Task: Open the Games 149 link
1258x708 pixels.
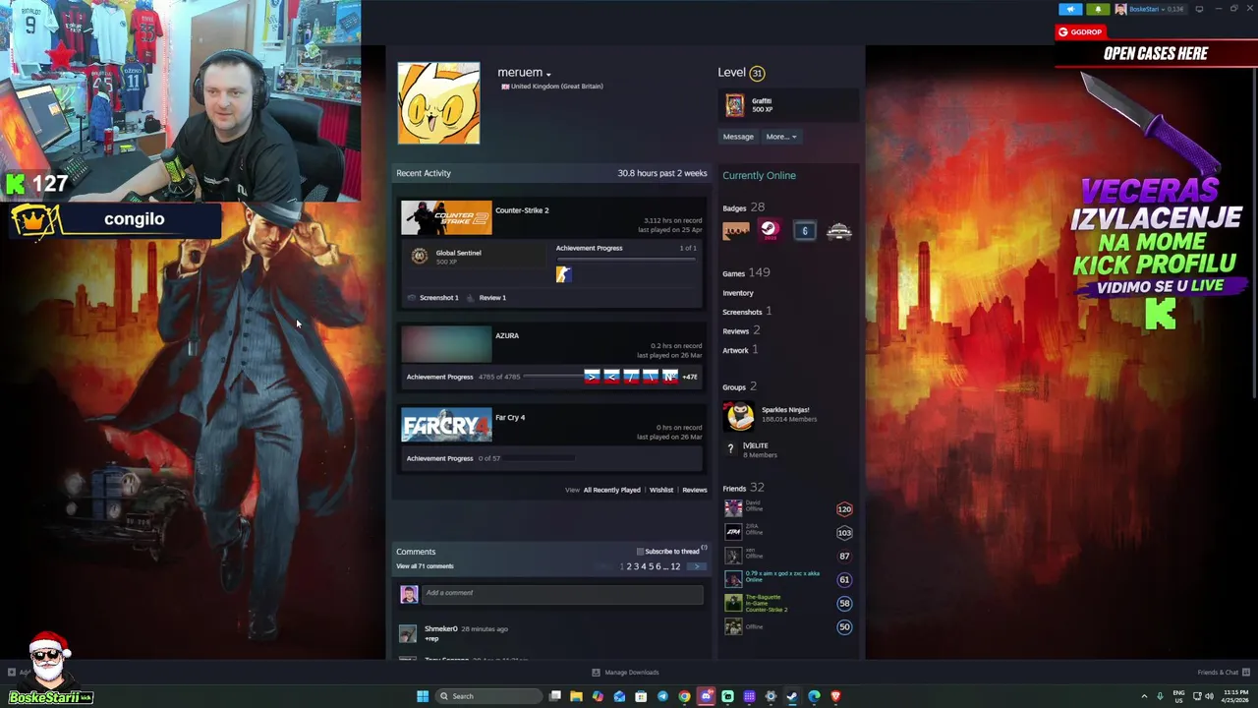Action: click(746, 272)
